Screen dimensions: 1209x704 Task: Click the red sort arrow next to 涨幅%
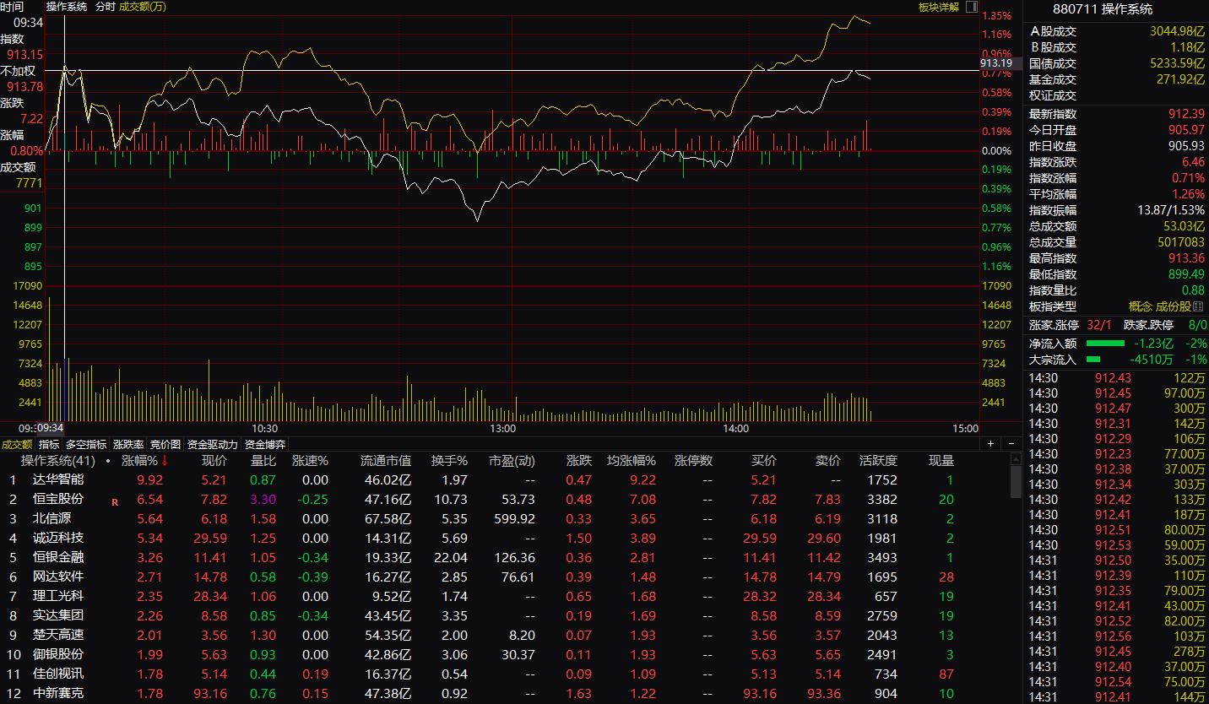(165, 461)
